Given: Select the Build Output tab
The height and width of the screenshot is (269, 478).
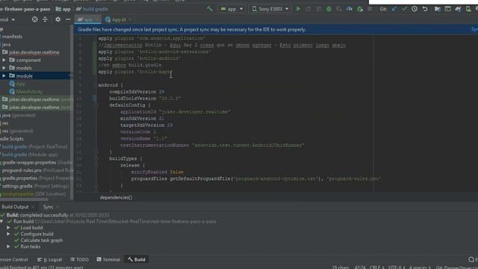Looking at the screenshot, I should (15, 207).
